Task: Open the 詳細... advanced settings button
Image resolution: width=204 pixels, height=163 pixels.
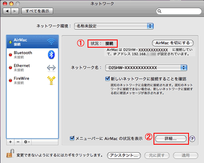Action: [171, 139]
